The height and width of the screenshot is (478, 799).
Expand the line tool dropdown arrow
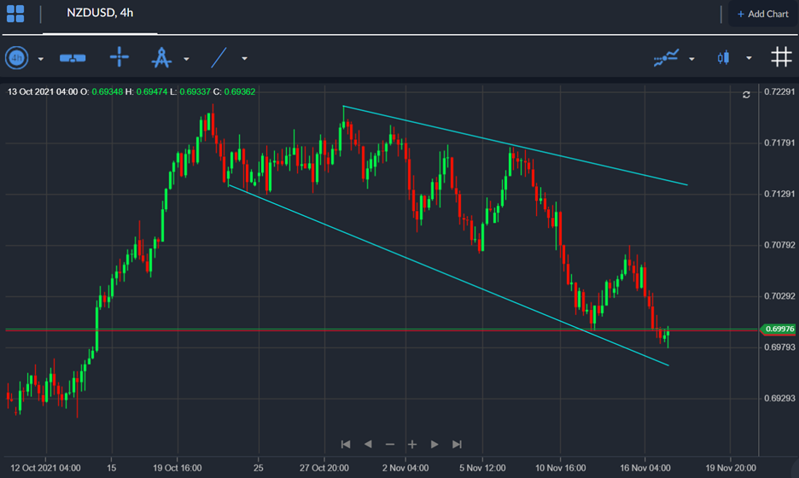(245, 59)
